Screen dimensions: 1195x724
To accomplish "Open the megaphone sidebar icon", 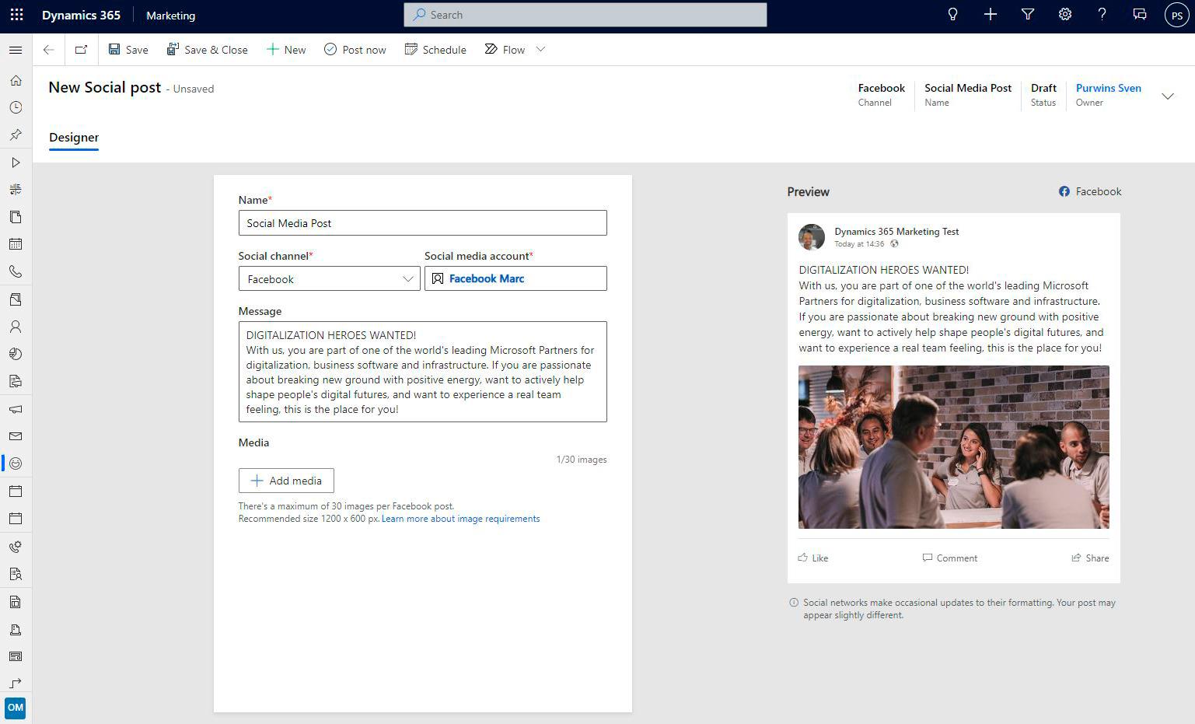I will [x=16, y=409].
